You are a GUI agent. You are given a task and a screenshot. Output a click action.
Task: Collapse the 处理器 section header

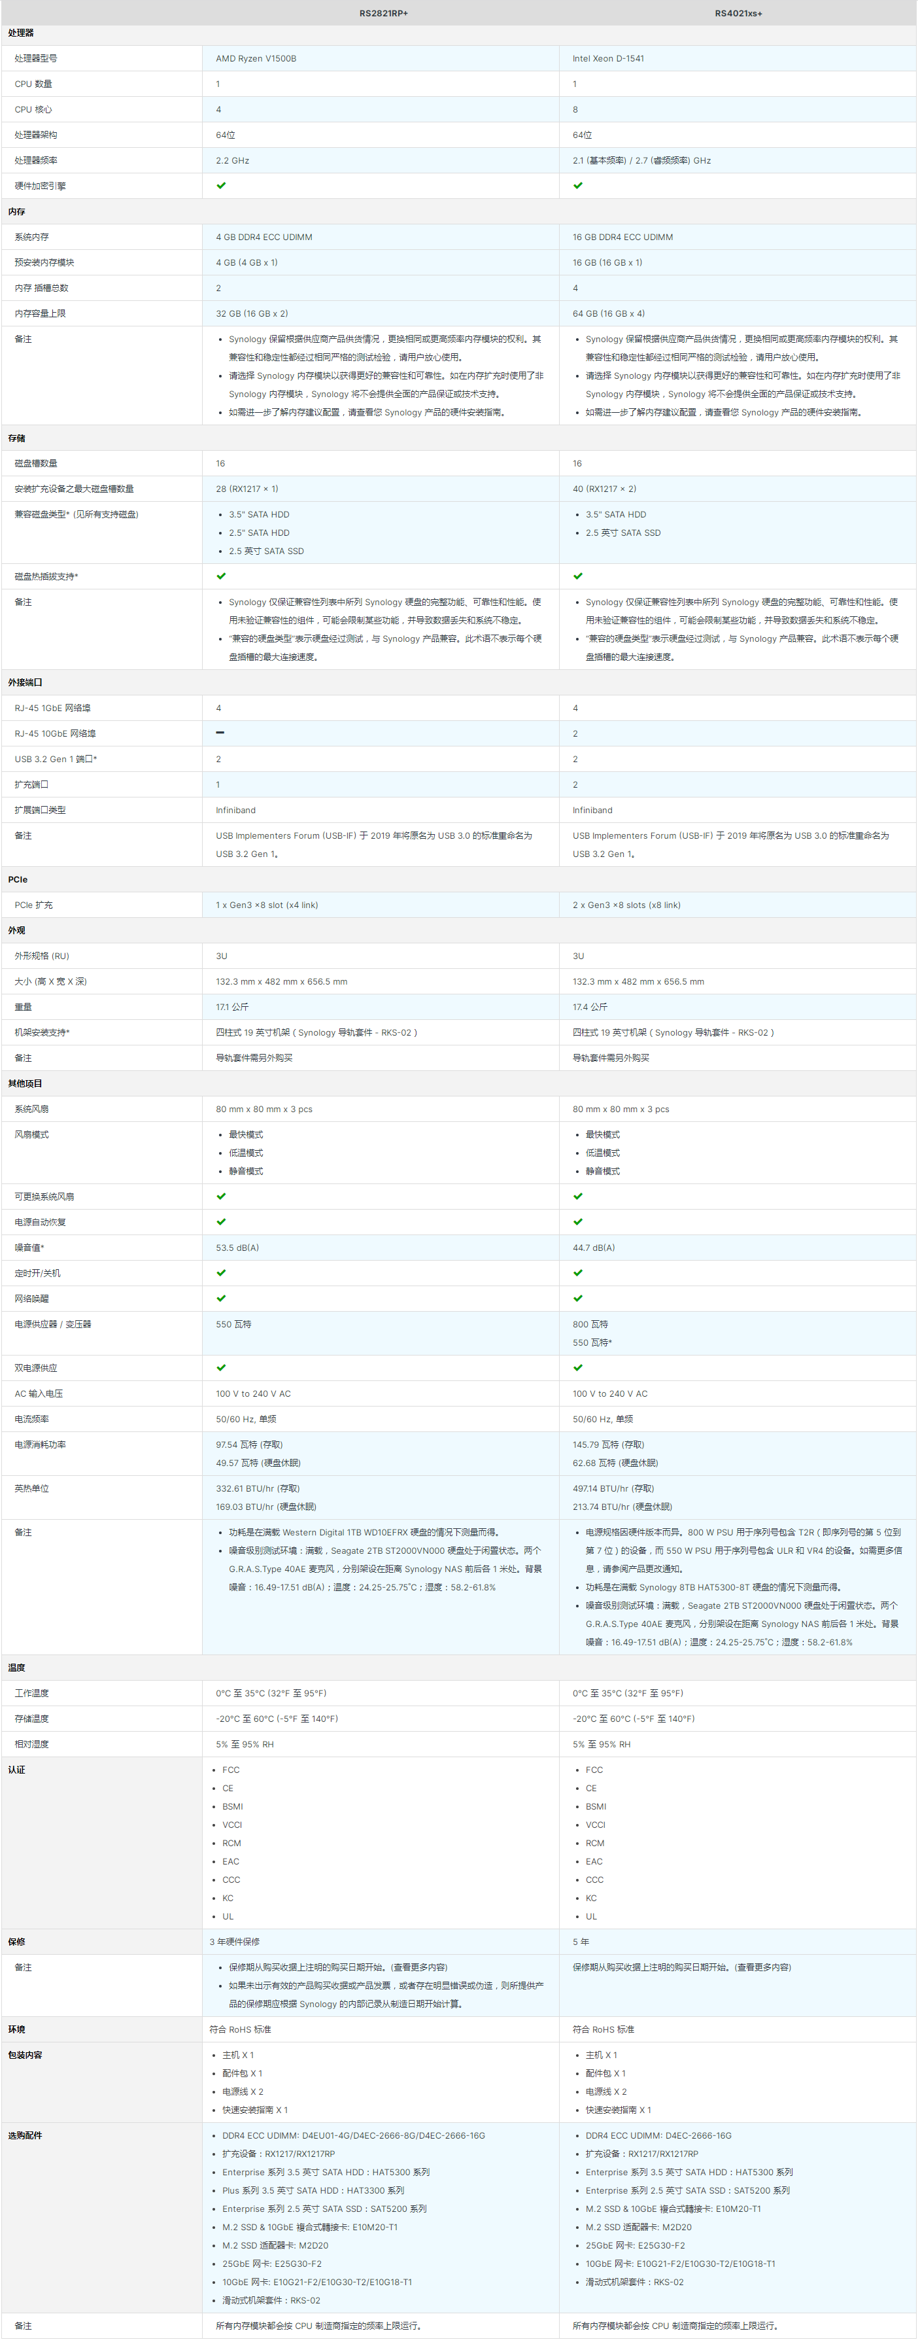tap(21, 33)
